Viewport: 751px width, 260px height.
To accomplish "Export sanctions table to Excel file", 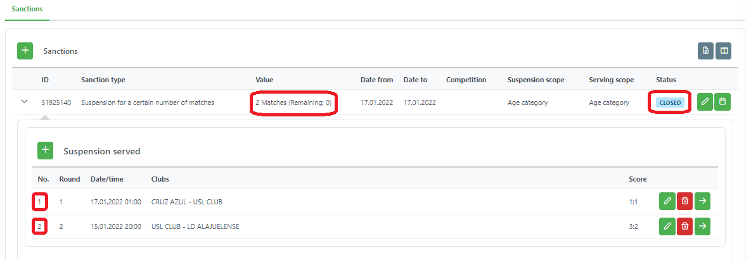I will (x=705, y=51).
